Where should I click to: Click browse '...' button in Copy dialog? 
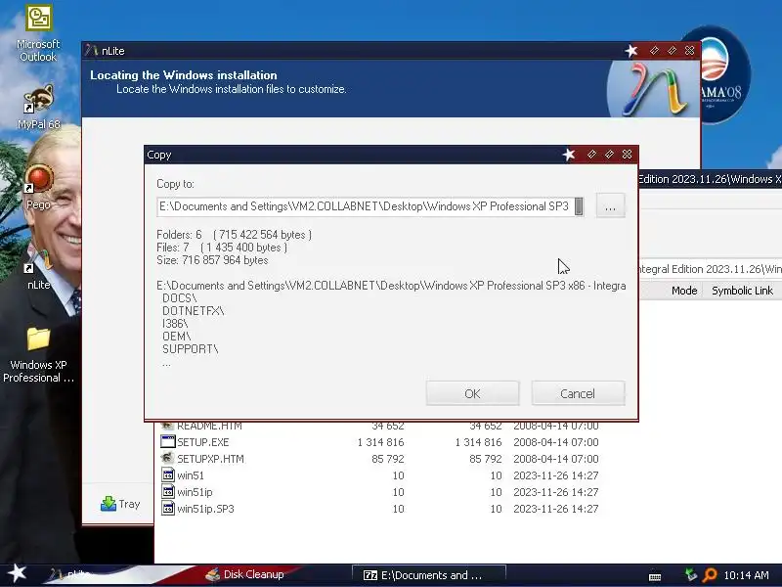point(610,206)
